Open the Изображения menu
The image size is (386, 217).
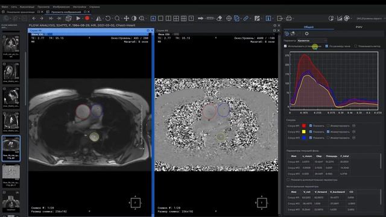pyautogui.click(x=62, y=7)
